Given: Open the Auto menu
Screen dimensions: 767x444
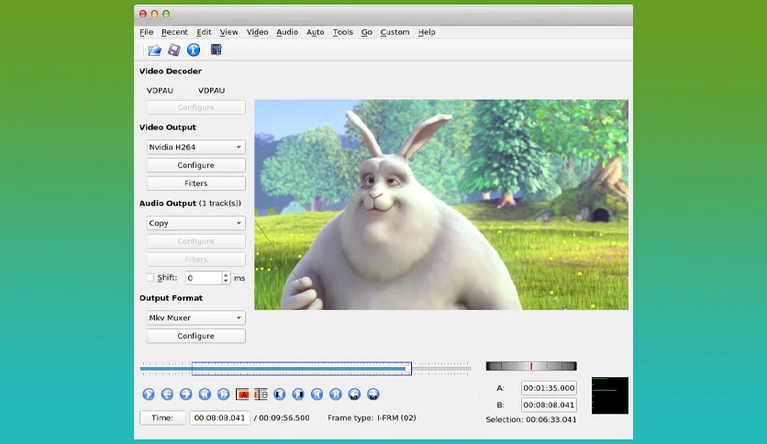Looking at the screenshot, I should click(x=316, y=32).
